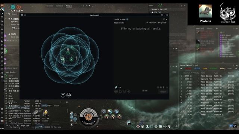Open ship cargo from HUD left button

[x=72, y=113]
